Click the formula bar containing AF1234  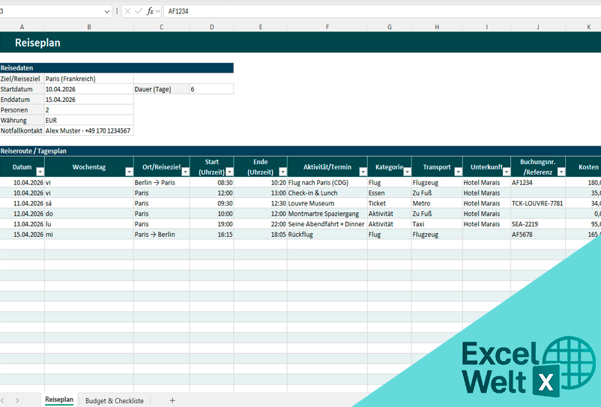pos(375,11)
